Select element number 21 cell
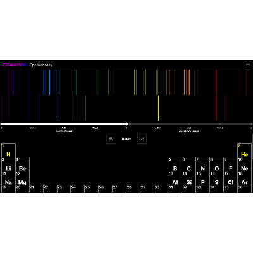Viewport: 253px width, 253px height. [36, 189]
